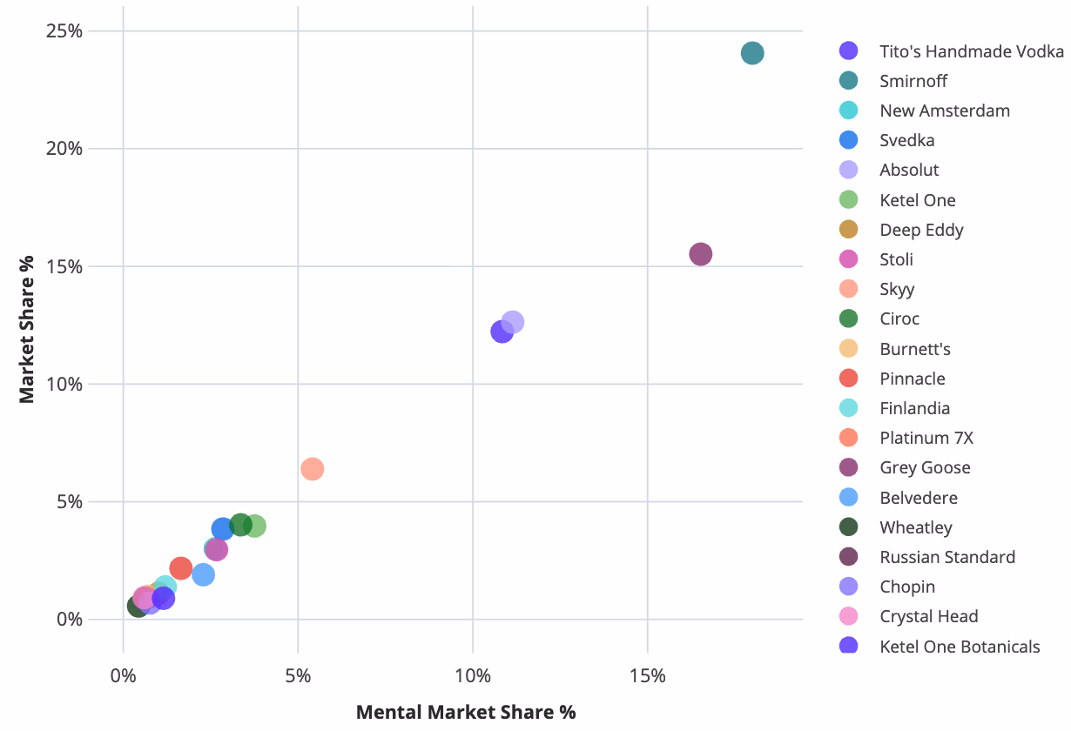
Task: Toggle Russian Standard in the legend
Action: (947, 557)
